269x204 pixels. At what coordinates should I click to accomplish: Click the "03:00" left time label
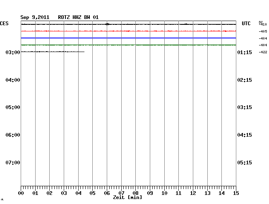[13, 52]
